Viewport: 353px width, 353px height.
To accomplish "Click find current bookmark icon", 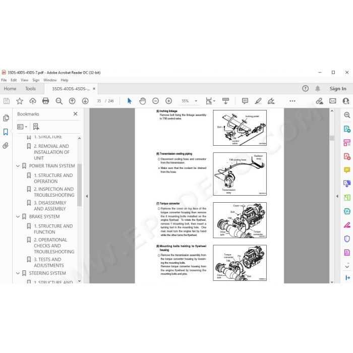I will pos(36,127).
